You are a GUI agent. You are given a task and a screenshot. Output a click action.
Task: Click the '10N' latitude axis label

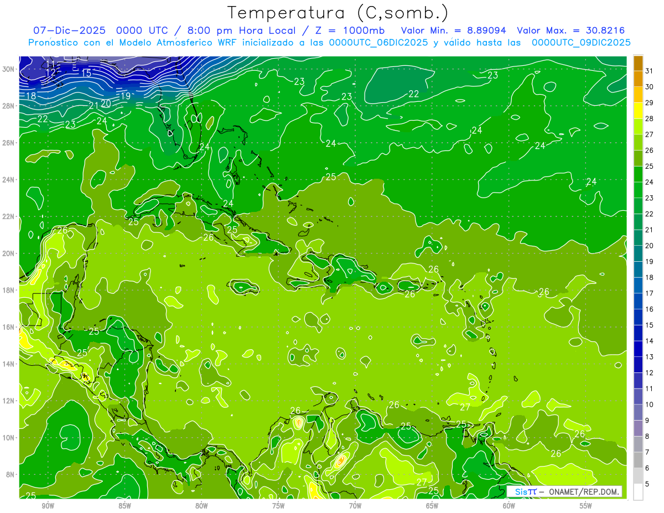9,437
